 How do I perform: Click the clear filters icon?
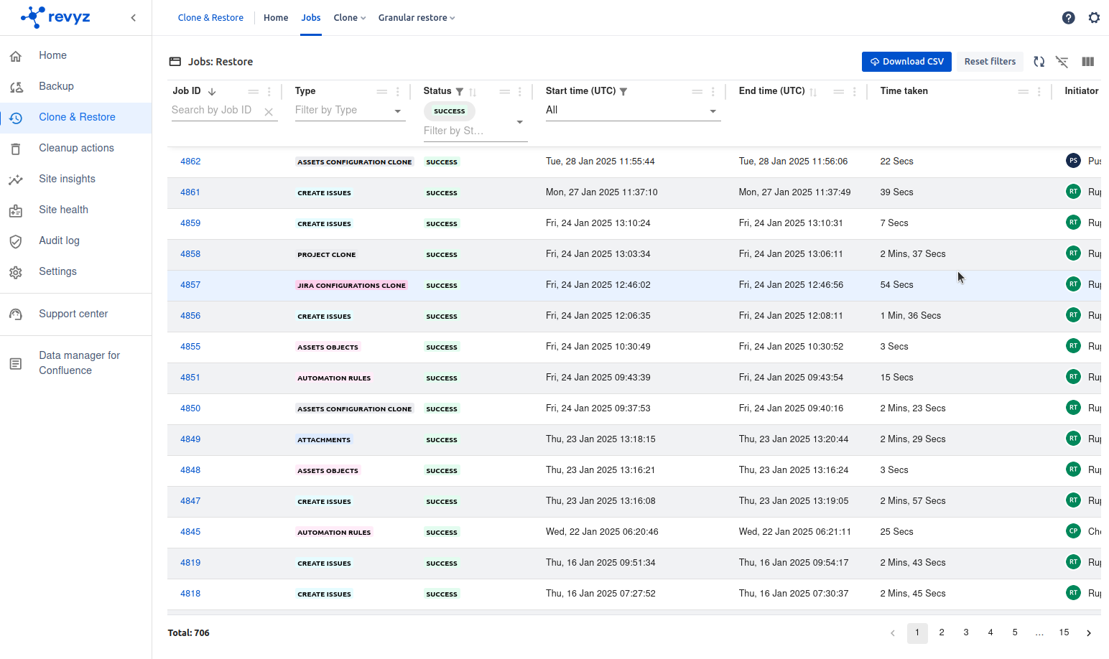1062,62
